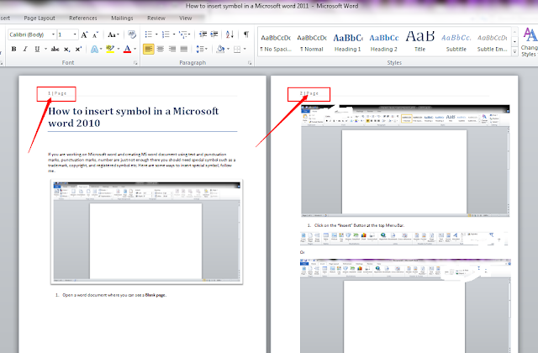Open the View tab

tap(185, 18)
